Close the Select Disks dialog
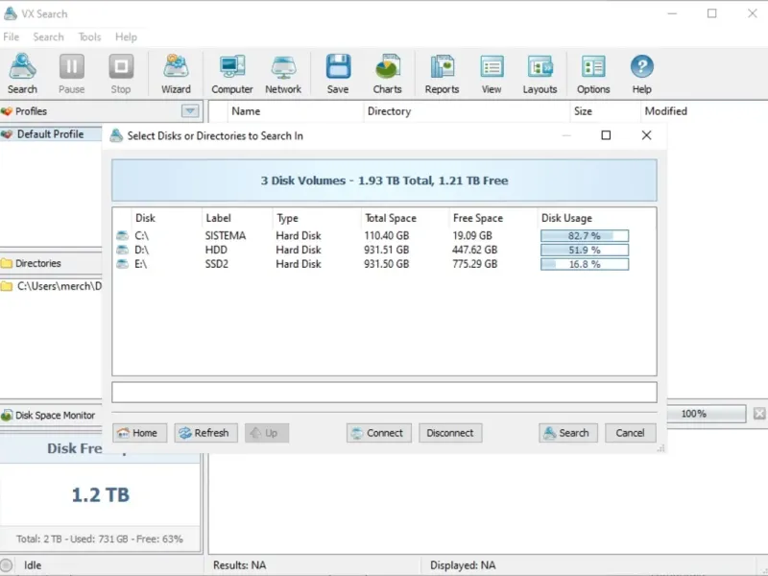Image resolution: width=768 pixels, height=576 pixels. [646, 135]
